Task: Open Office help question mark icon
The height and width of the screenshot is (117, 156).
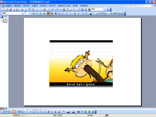Action: pyautogui.click(x=108, y=10)
